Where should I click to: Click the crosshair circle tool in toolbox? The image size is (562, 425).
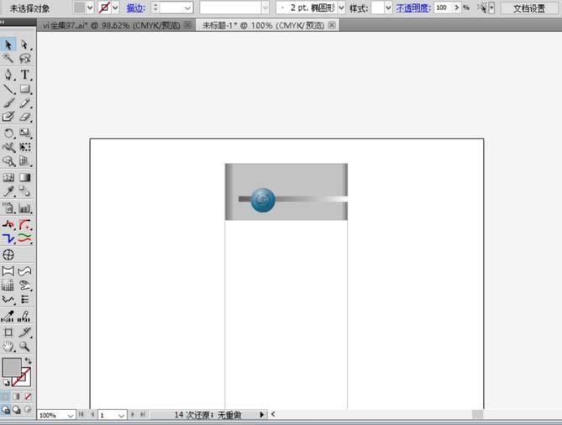point(8,254)
